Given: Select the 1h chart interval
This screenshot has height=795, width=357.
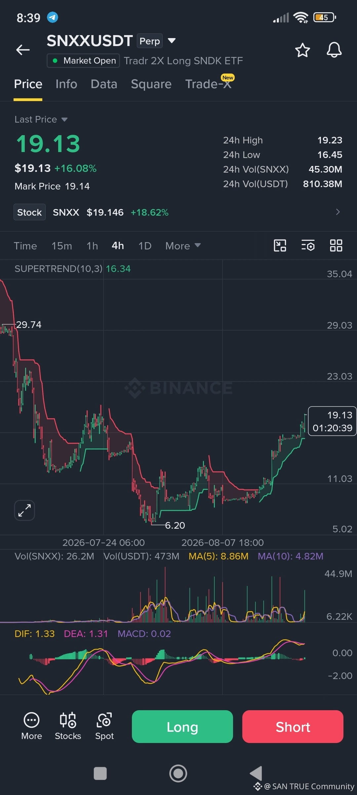Looking at the screenshot, I should pos(92,246).
